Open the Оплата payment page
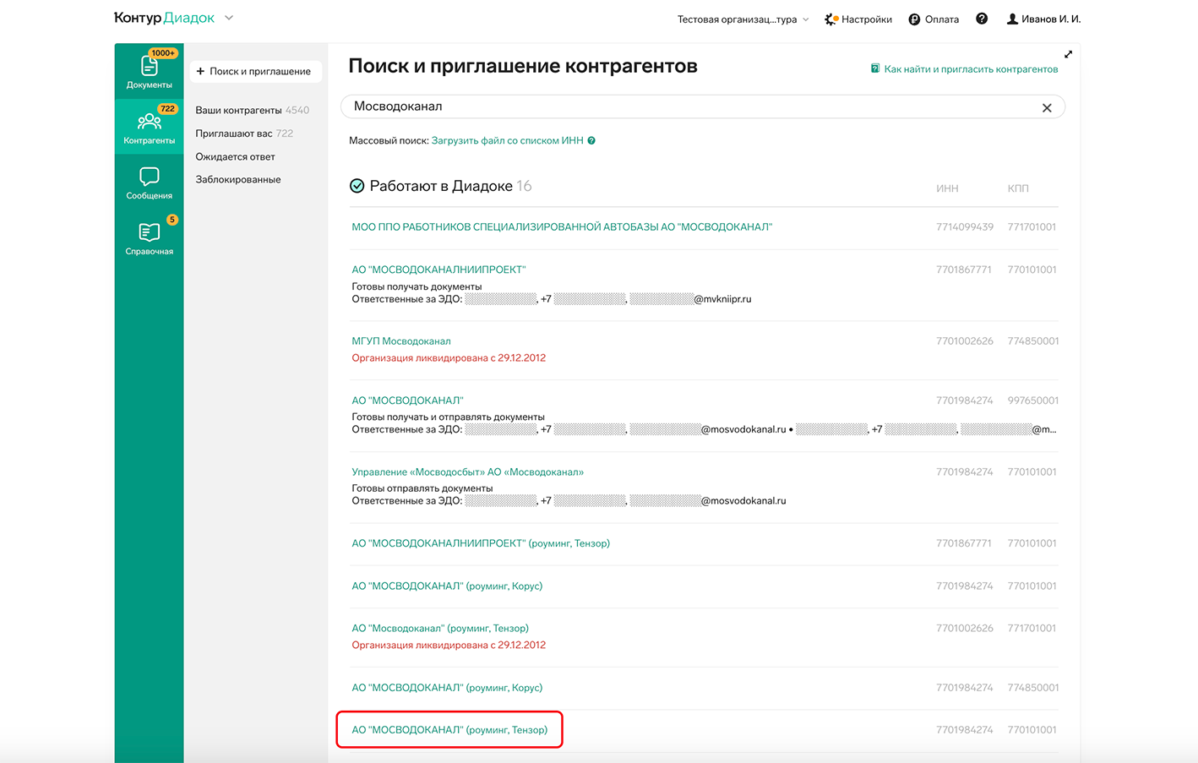The image size is (1198, 763). (934, 19)
